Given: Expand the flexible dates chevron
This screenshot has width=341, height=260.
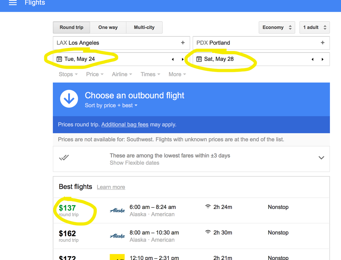Looking at the screenshot, I should point(321,158).
